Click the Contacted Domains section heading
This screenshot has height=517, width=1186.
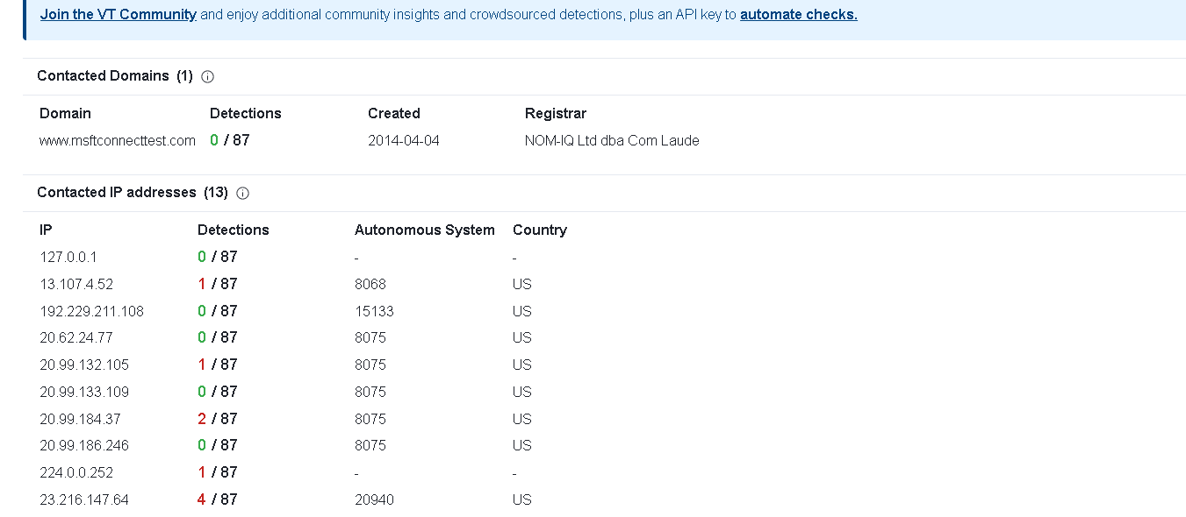[x=114, y=76]
